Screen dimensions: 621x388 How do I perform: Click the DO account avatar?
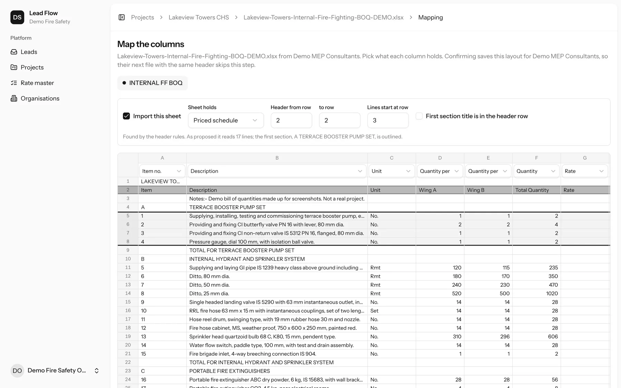[x=17, y=371]
